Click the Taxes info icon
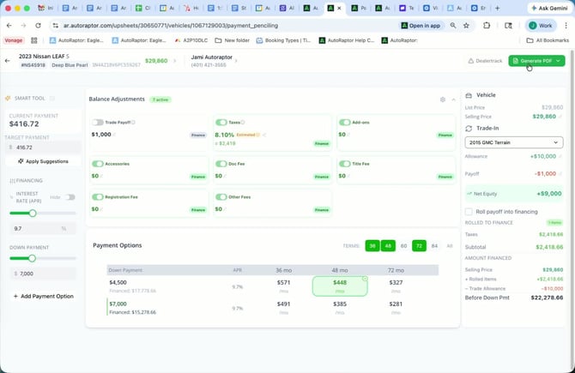The image size is (575, 373). point(243,123)
